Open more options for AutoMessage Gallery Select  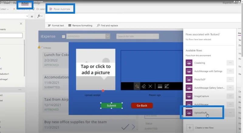[230, 87]
